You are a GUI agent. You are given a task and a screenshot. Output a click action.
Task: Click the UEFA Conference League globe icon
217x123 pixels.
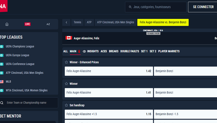2,64
